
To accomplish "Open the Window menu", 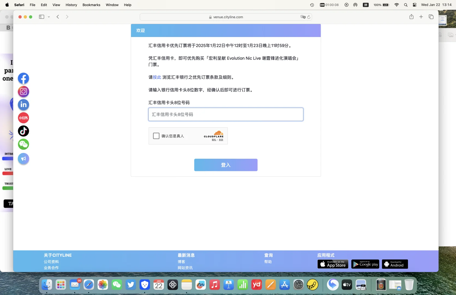I will 112,5.
